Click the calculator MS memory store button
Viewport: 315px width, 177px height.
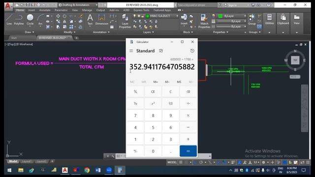coord(179,82)
